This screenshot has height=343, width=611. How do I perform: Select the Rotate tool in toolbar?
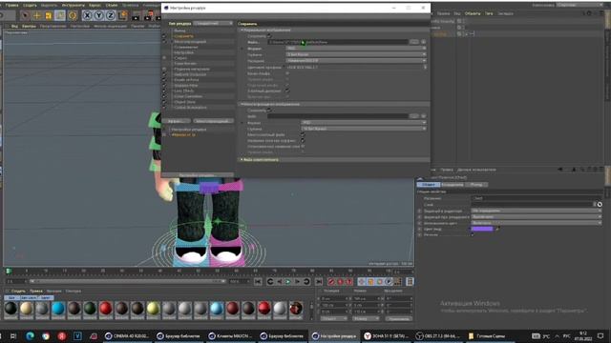73,15
